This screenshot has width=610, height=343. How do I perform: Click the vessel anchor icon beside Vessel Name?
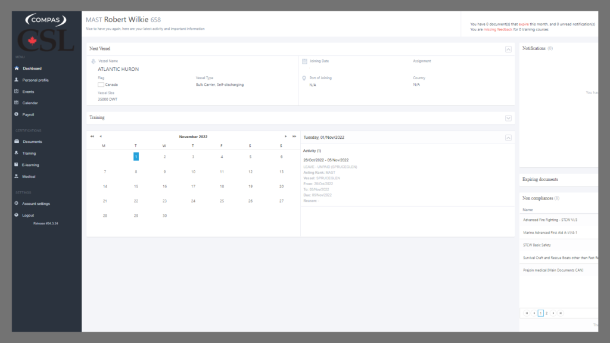tap(94, 61)
